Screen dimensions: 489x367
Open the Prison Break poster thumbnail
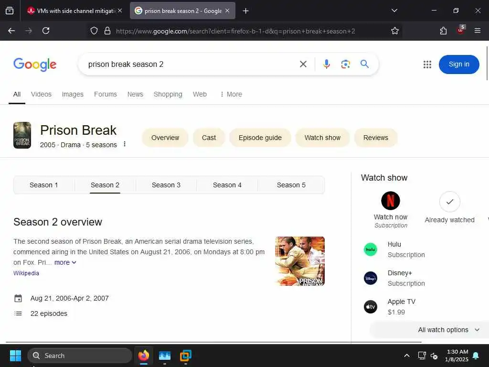tap(22, 135)
